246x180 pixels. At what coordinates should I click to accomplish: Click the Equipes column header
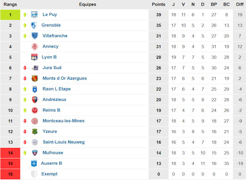pos(88,4)
